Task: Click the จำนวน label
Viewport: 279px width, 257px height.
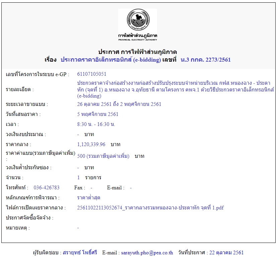Action: coord(14,178)
